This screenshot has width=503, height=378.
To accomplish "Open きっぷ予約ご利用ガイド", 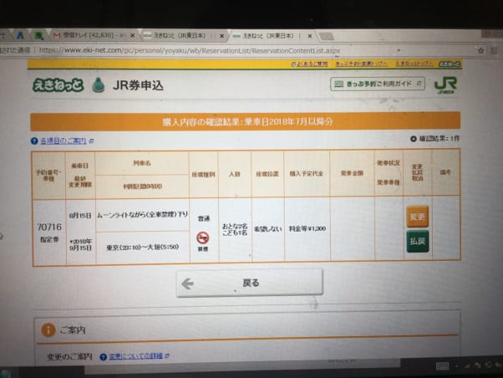I will coord(378,84).
